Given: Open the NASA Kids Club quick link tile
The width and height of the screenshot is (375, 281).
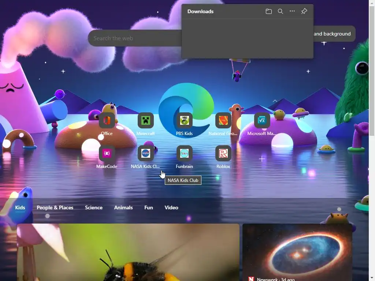Looking at the screenshot, I should (x=145, y=157).
